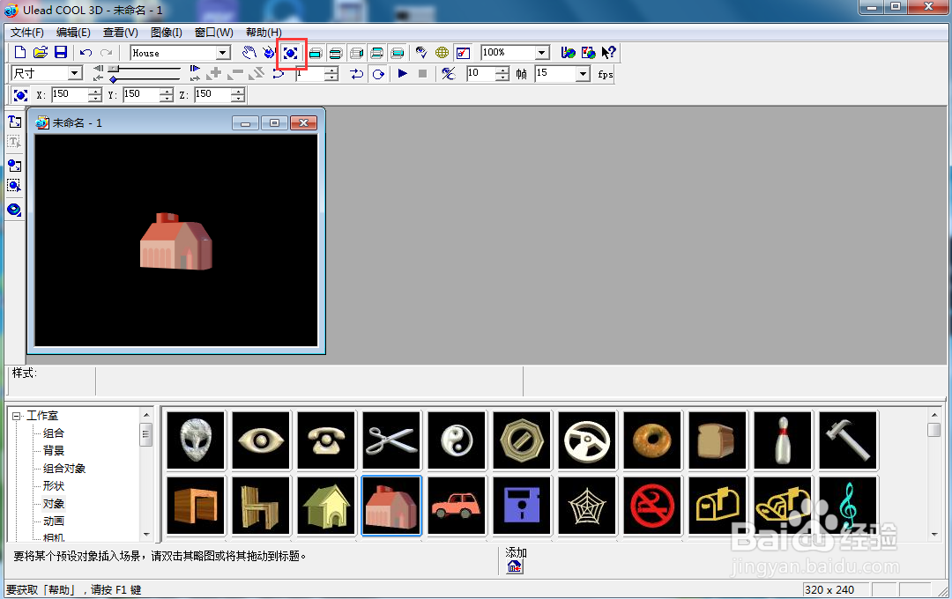Open the 图像(I) menu

tap(167, 33)
